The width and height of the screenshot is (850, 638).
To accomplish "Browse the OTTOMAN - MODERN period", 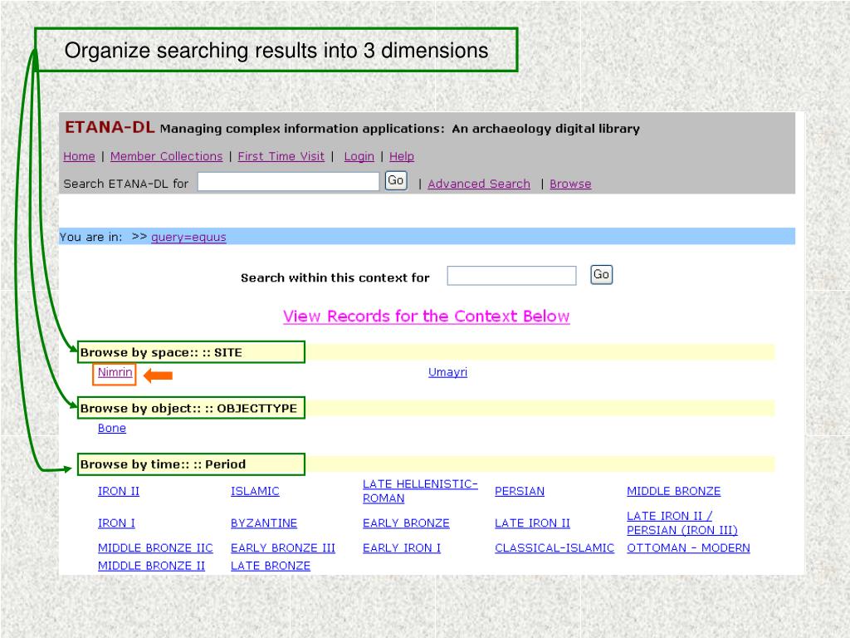I will [x=688, y=548].
